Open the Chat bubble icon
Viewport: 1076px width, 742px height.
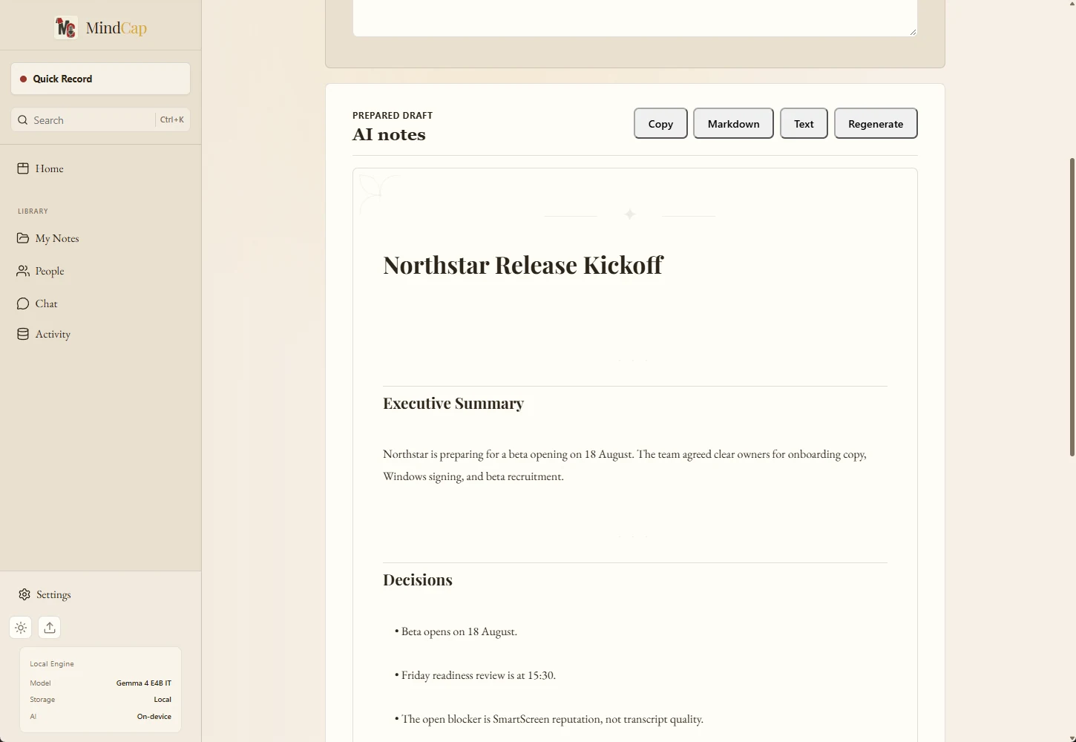point(23,303)
